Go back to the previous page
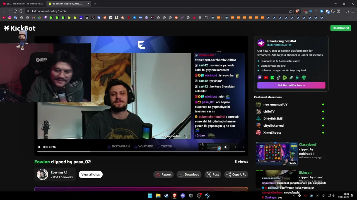The image size is (357, 200). (x=4, y=11)
